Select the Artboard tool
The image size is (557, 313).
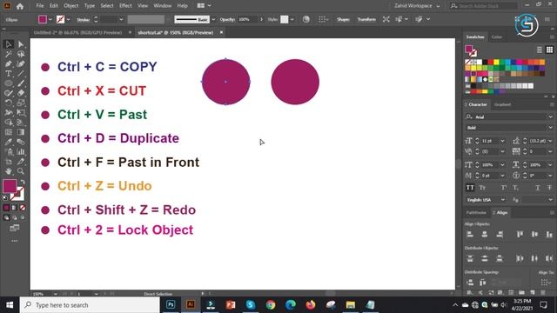pos(9,162)
